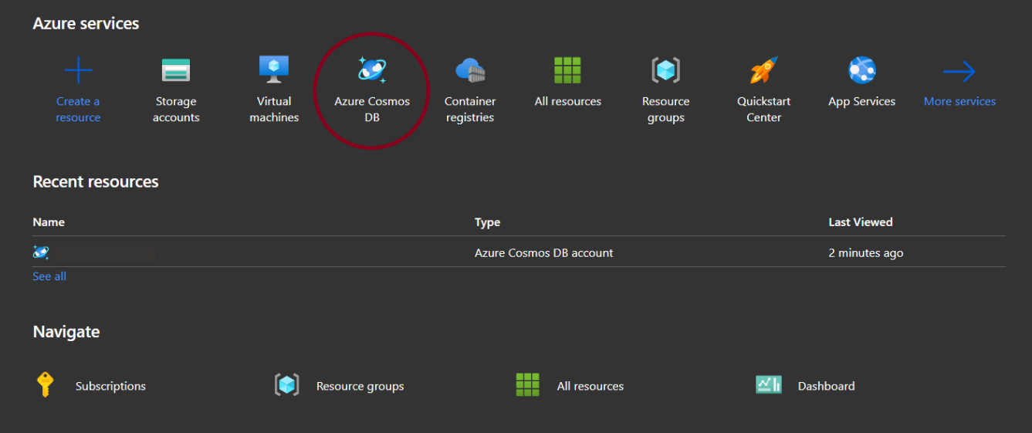The width and height of the screenshot is (1032, 433).
Task: Open All resources in Azure services row
Action: (567, 71)
